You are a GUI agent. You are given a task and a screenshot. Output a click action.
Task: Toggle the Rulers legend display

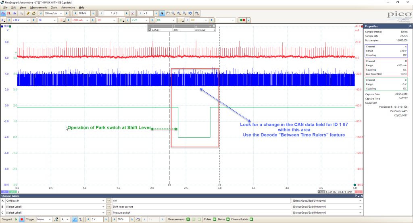[215, 219]
